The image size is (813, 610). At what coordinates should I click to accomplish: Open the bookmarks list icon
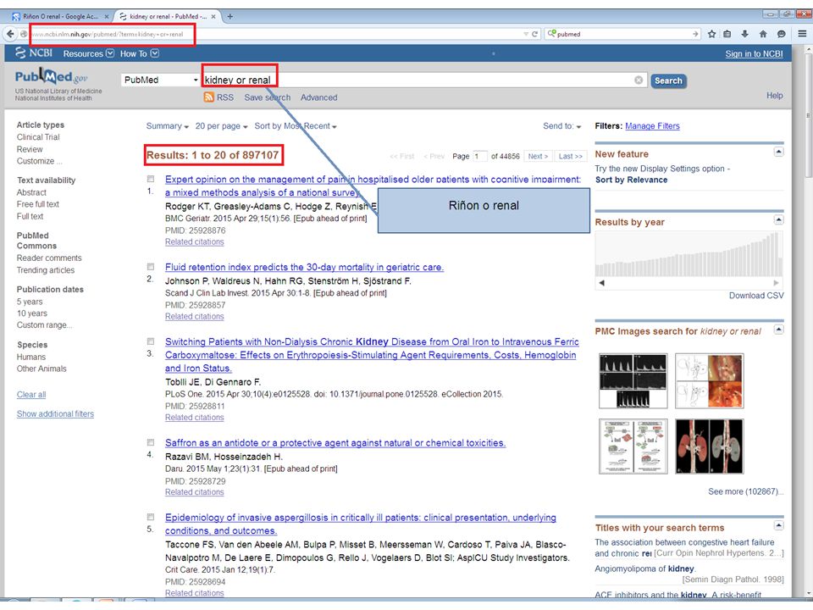click(x=727, y=34)
